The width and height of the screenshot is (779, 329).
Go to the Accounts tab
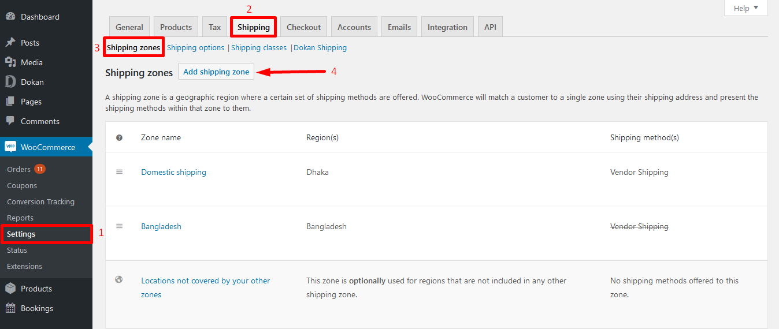[354, 27]
